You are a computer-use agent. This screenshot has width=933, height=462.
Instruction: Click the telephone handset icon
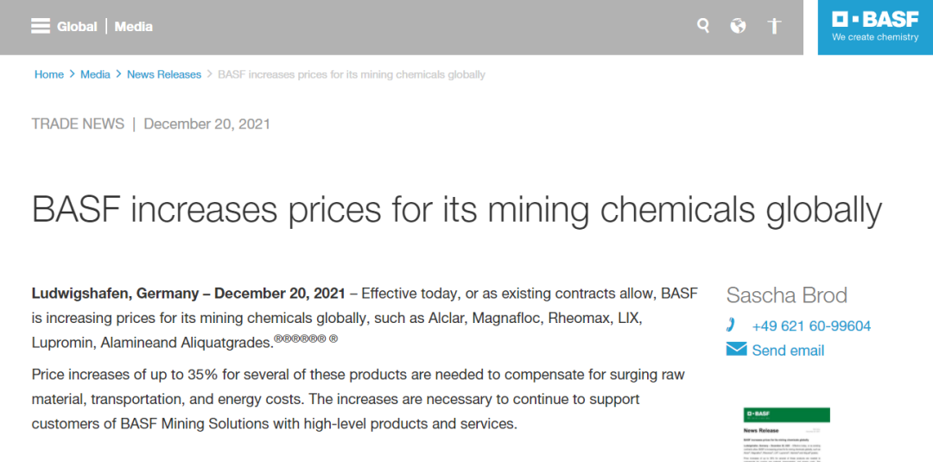732,326
